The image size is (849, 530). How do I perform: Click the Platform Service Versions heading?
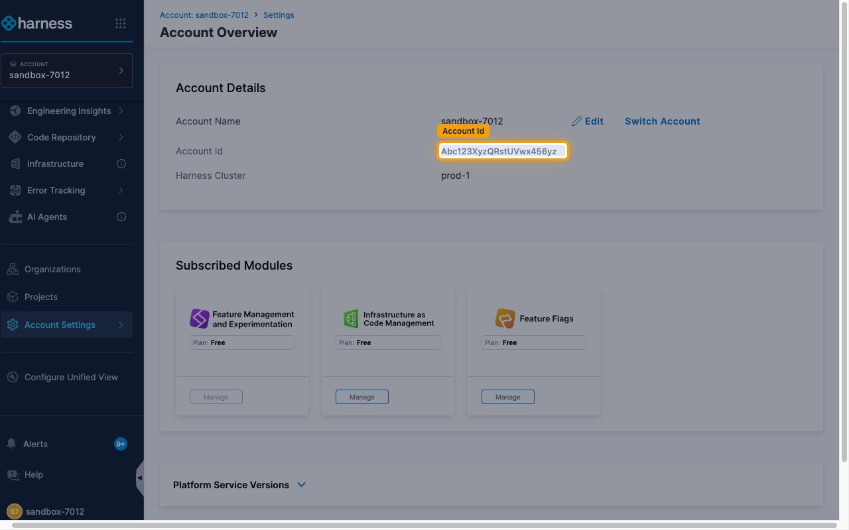tap(231, 485)
